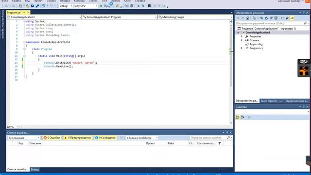The height and width of the screenshot is (175, 311).
Task: Switch to the Обозреватель решений bottom tab
Action: click(247, 101)
